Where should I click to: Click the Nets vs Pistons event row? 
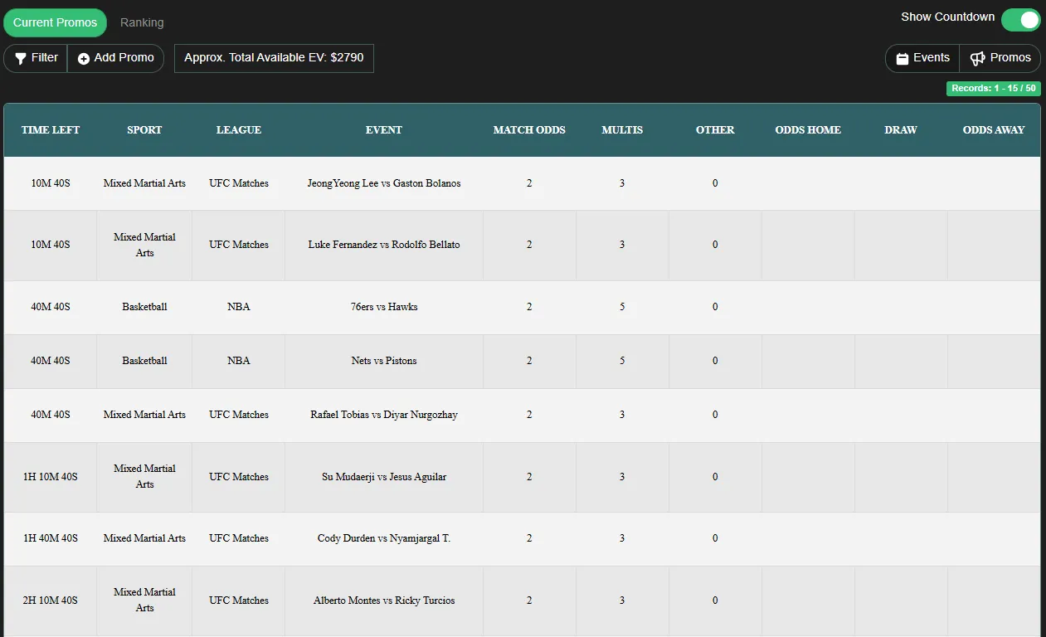(383, 361)
